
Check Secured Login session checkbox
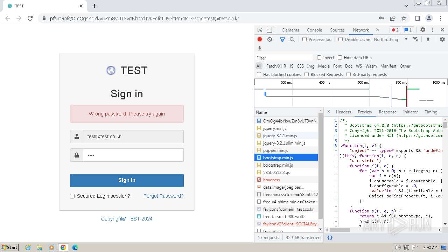pyautogui.click(x=72, y=196)
